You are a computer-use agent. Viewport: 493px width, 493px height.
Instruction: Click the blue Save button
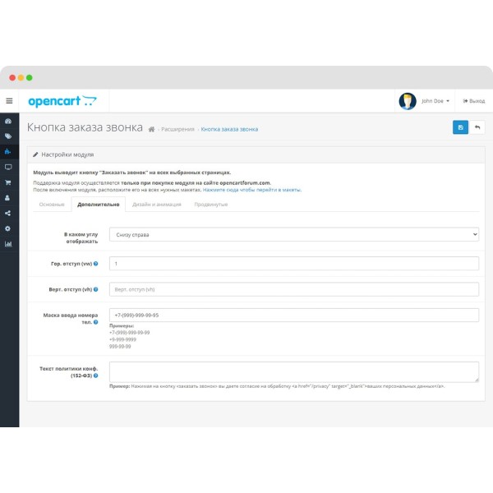pos(460,127)
